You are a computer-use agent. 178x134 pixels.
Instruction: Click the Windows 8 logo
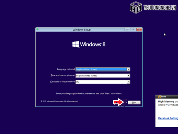89,44
